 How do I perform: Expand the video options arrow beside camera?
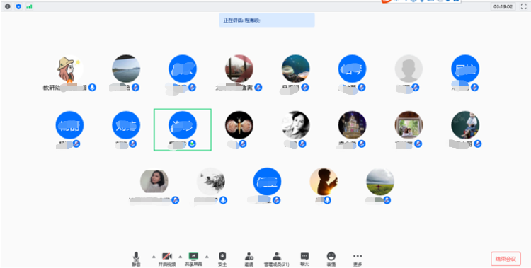click(x=180, y=256)
